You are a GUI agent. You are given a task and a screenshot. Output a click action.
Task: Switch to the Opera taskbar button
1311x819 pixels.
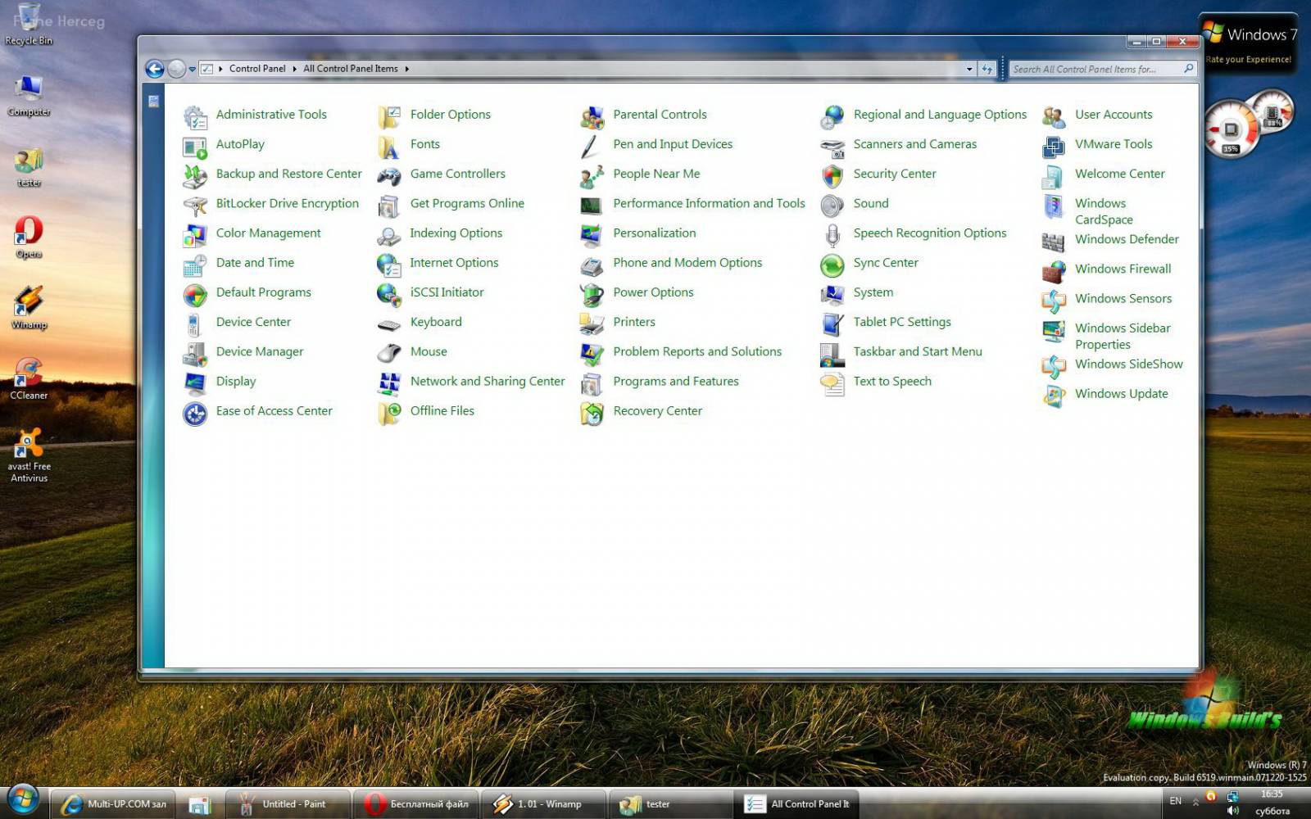point(416,804)
